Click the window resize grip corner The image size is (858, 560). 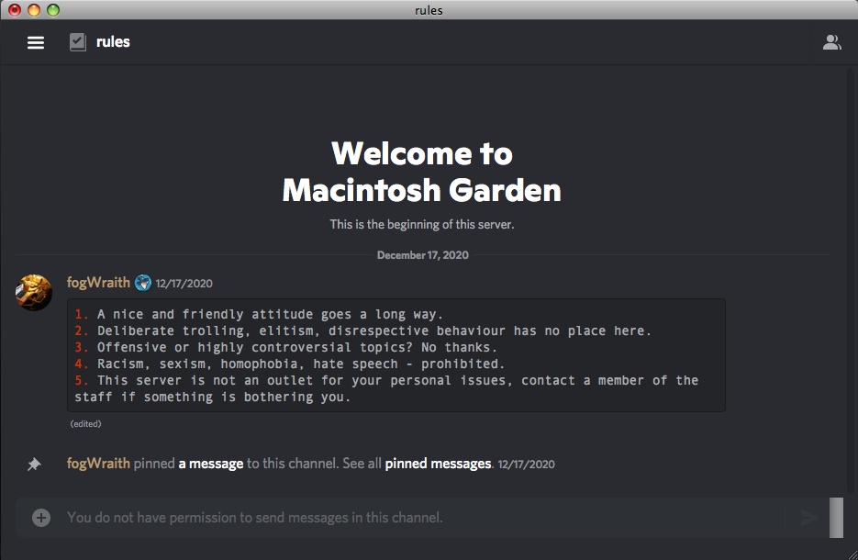[x=852, y=554]
